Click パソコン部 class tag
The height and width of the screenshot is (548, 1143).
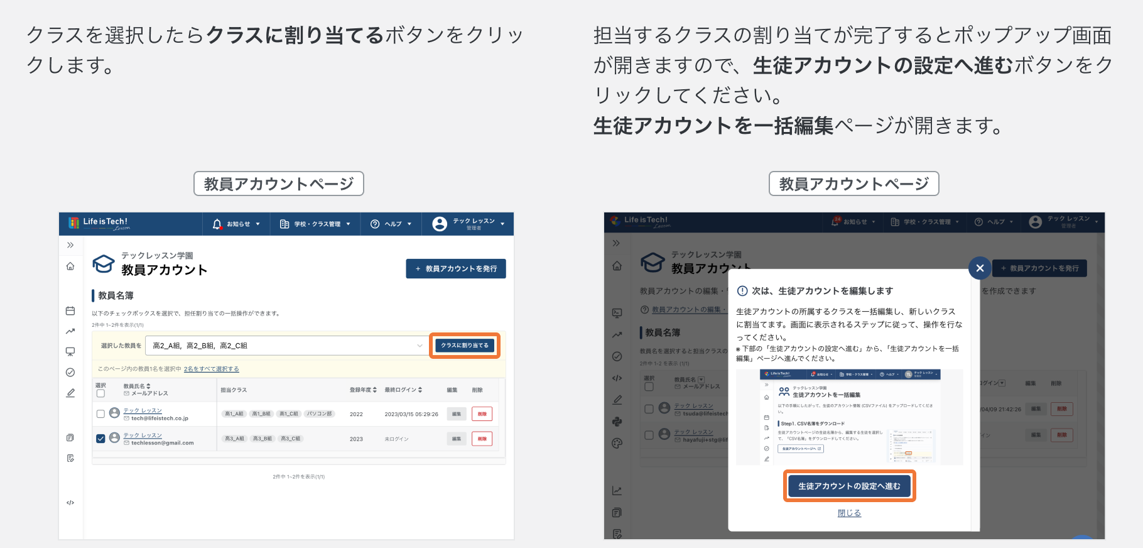click(320, 414)
